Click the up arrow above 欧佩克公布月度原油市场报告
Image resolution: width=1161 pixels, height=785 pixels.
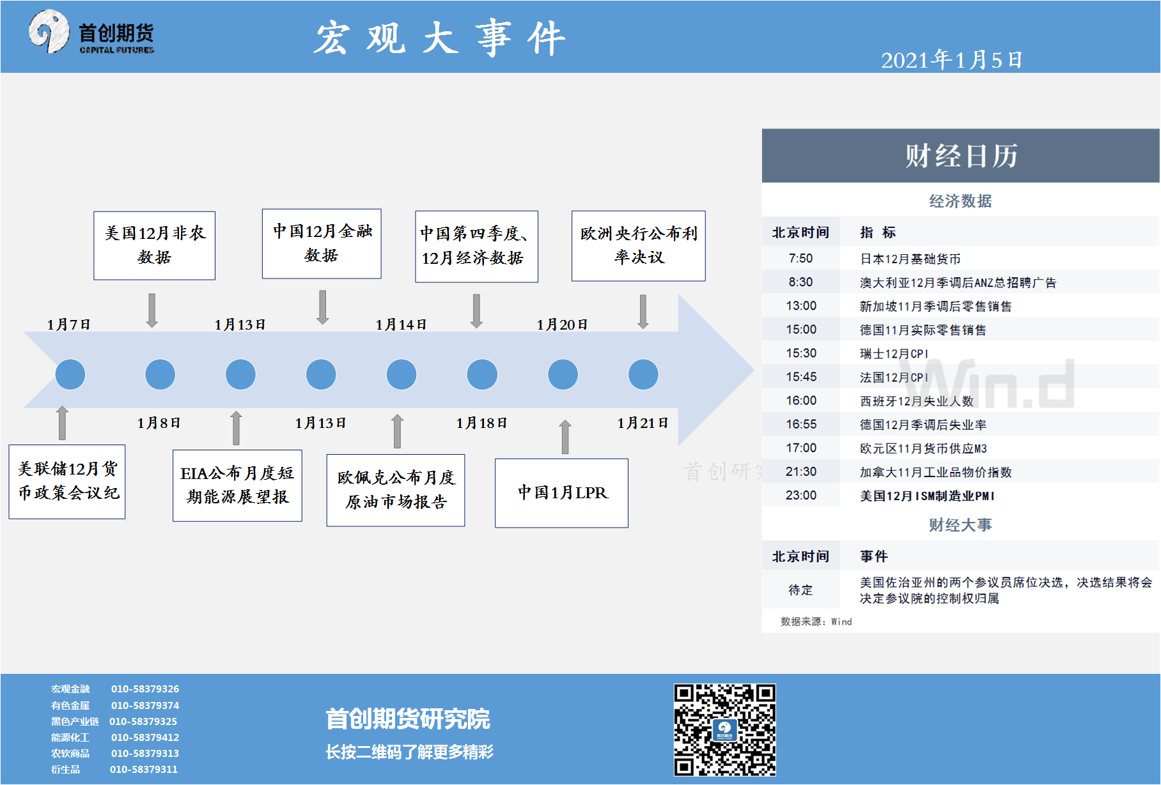[x=397, y=431]
